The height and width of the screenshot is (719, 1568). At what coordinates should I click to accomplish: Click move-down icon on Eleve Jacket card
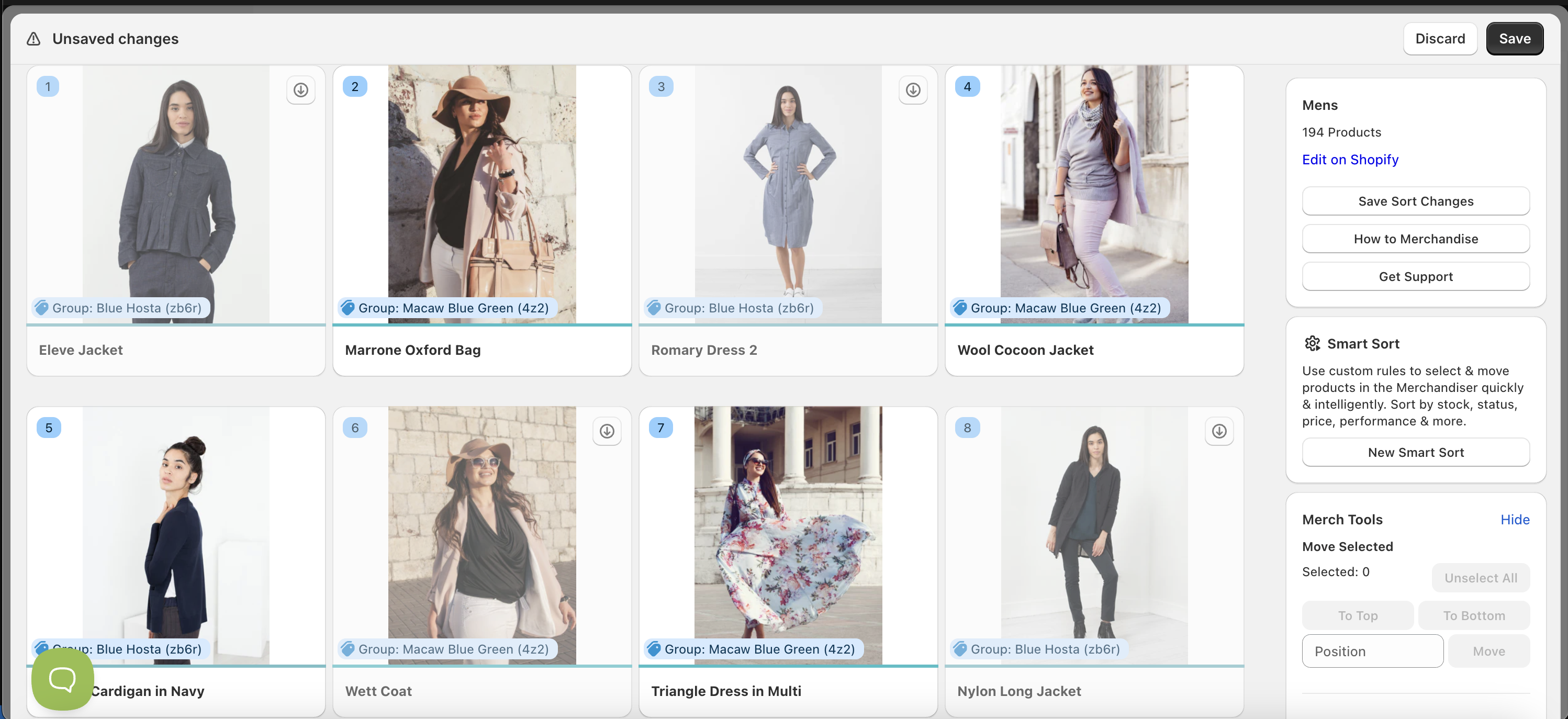[x=301, y=90]
